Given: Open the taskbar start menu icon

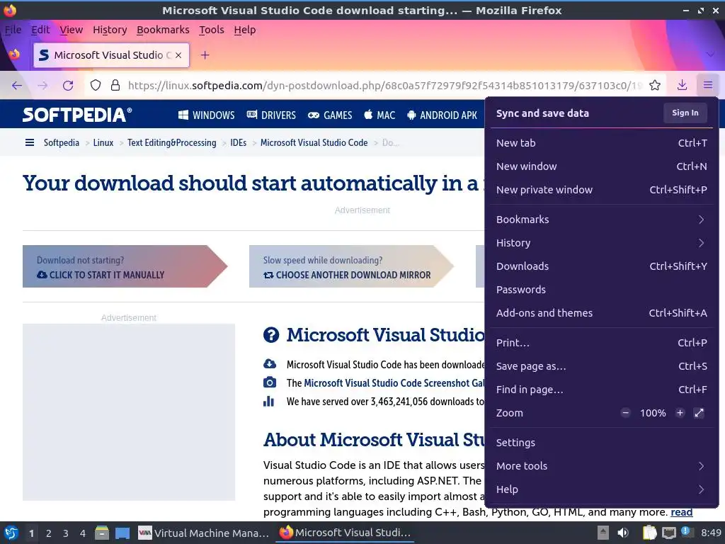Looking at the screenshot, I should [x=11, y=533].
